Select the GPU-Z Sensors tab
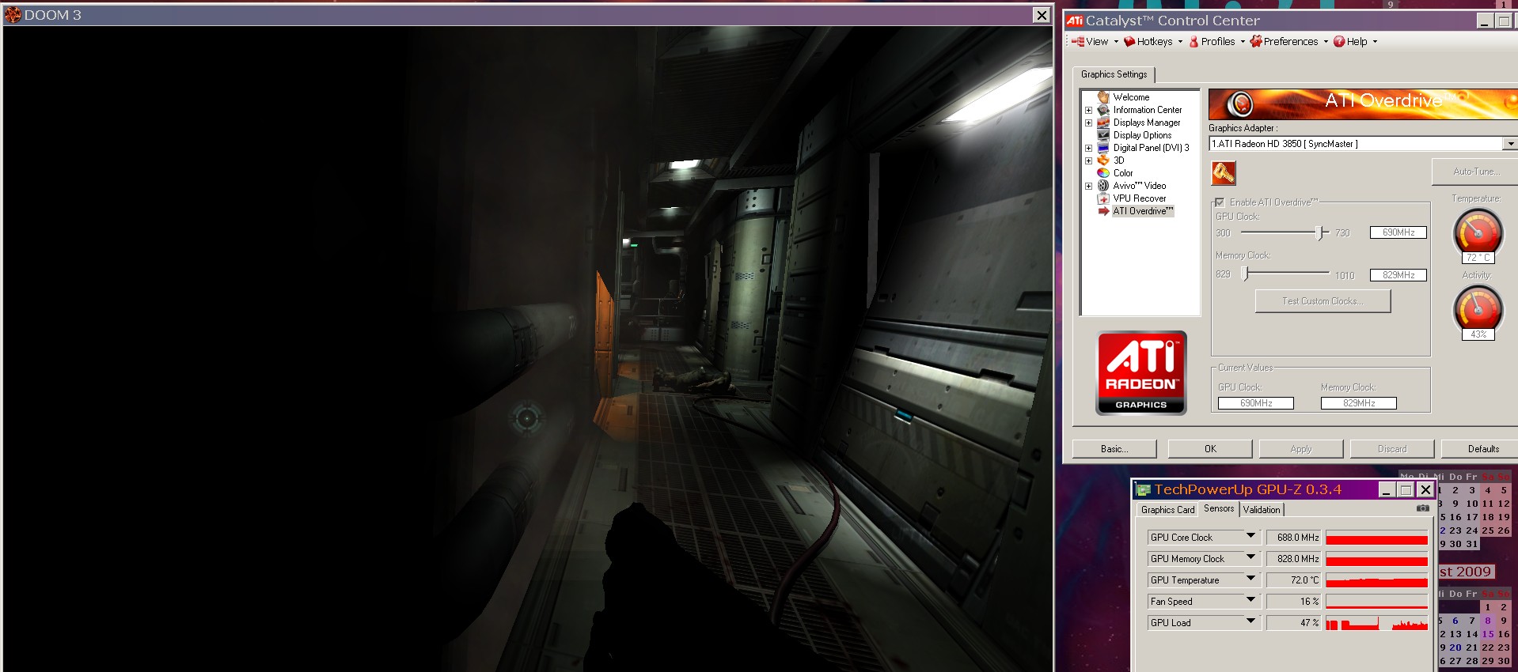This screenshot has width=1518, height=672. (1219, 508)
